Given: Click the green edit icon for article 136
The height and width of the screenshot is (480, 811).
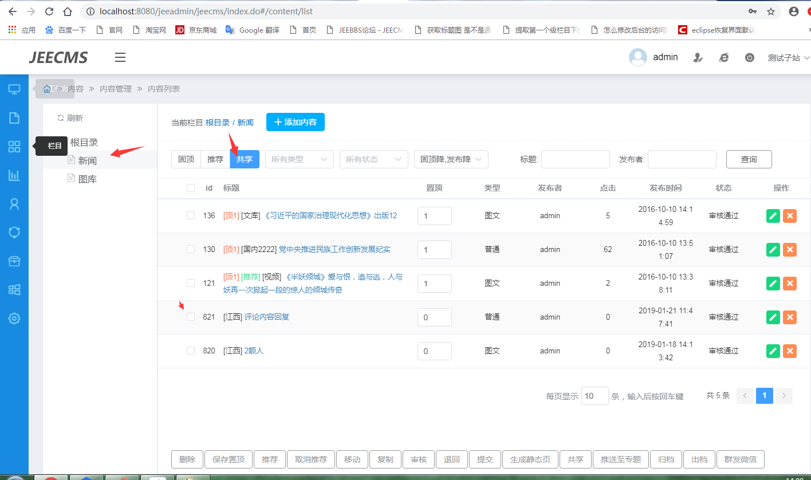Looking at the screenshot, I should coord(773,216).
